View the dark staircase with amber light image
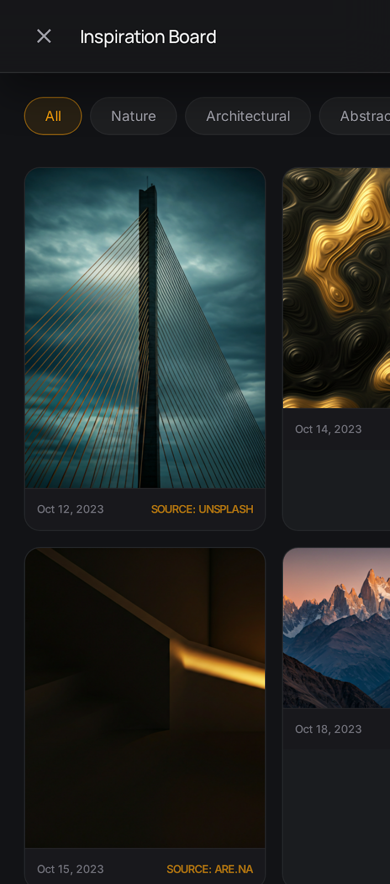The width and height of the screenshot is (390, 884). click(x=145, y=698)
